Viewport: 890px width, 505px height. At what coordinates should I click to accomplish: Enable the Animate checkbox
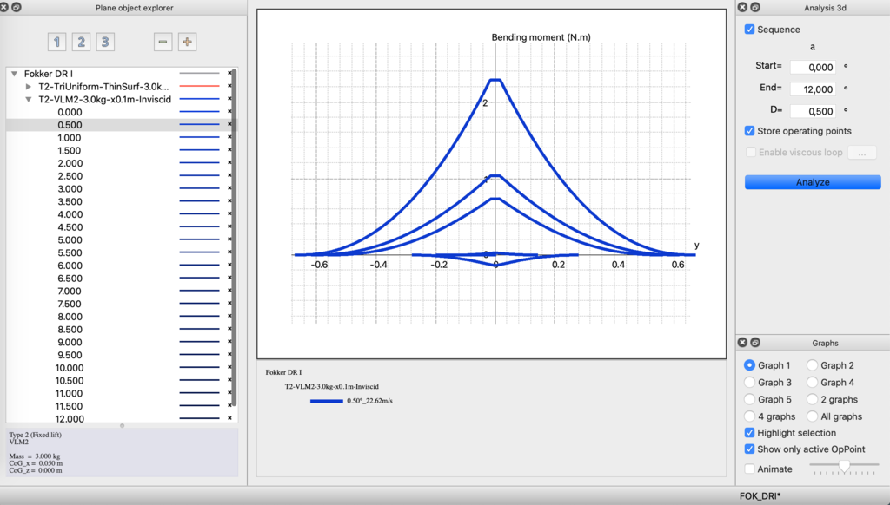(750, 469)
